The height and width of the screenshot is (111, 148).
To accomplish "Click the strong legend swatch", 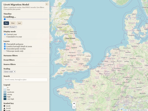I will coord(5,94).
